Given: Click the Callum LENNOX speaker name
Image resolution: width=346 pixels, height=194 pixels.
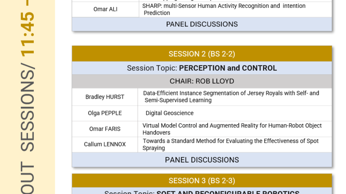Looking at the screenshot, I should coord(105,144).
